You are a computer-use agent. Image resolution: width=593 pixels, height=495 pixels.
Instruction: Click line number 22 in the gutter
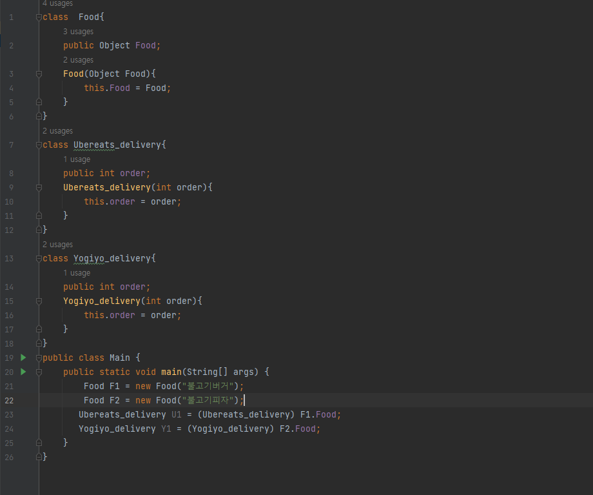[x=9, y=400]
